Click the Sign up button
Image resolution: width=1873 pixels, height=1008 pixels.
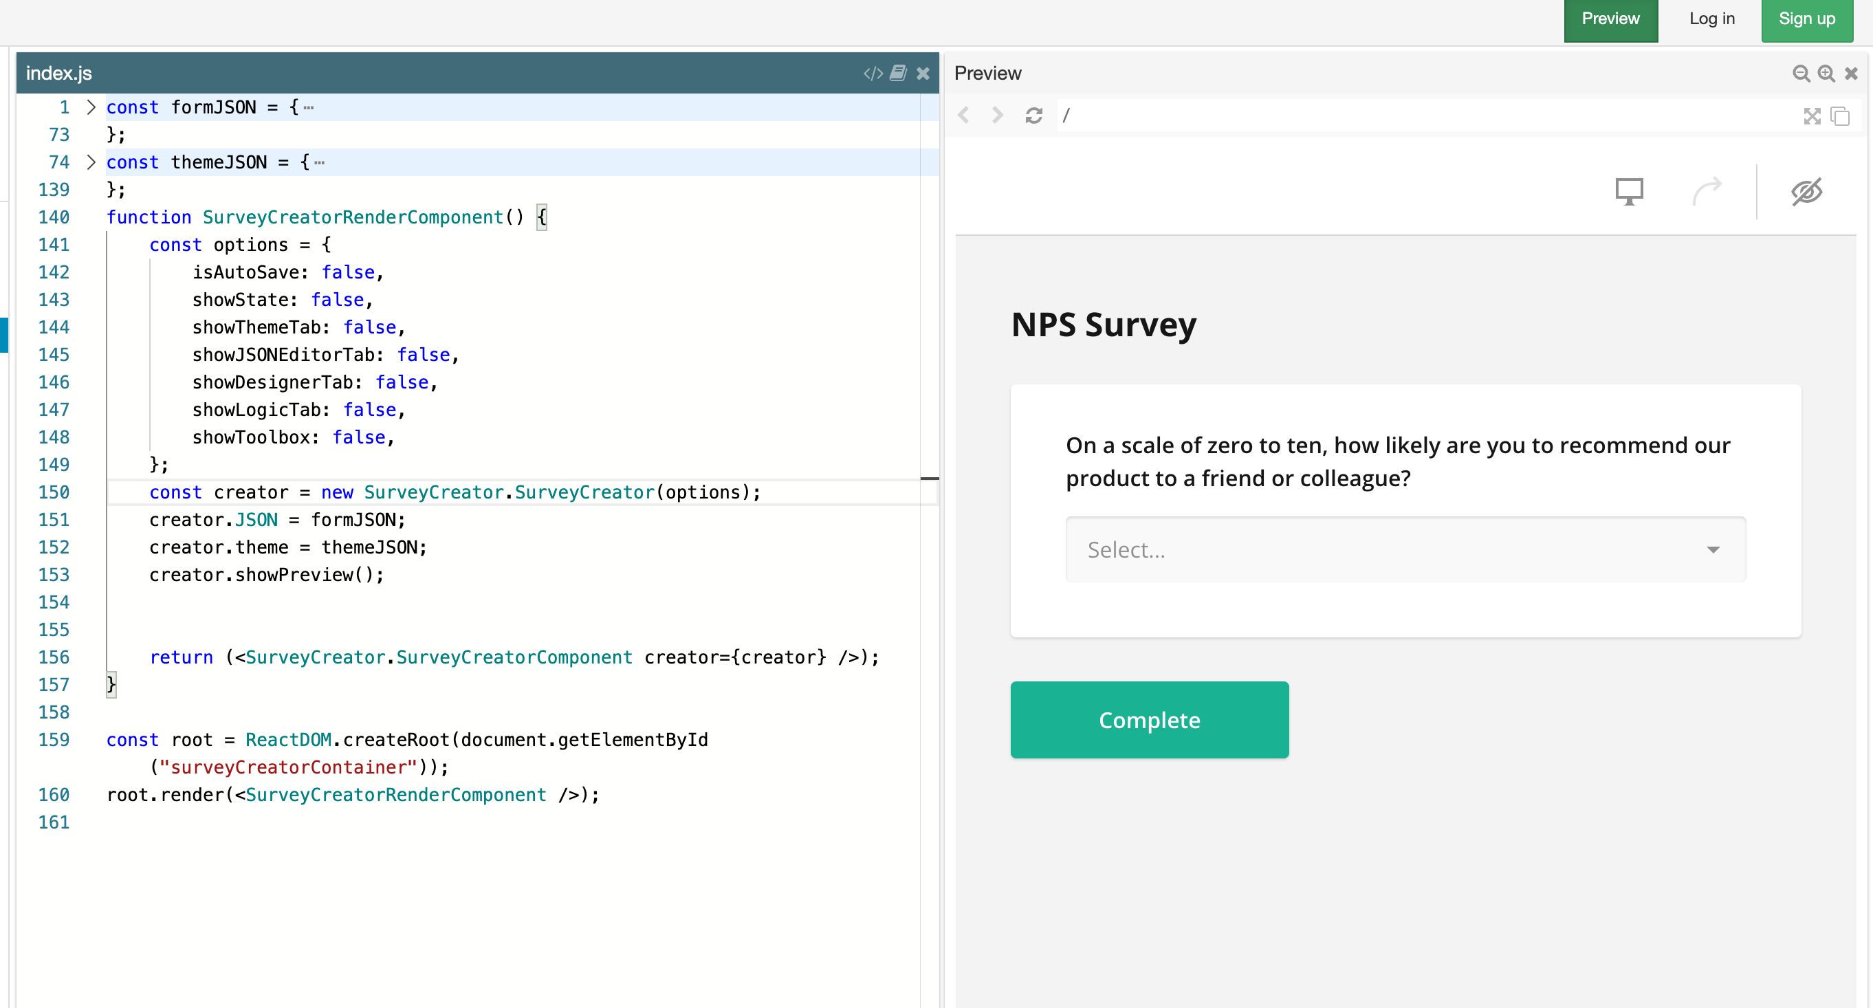point(1807,19)
